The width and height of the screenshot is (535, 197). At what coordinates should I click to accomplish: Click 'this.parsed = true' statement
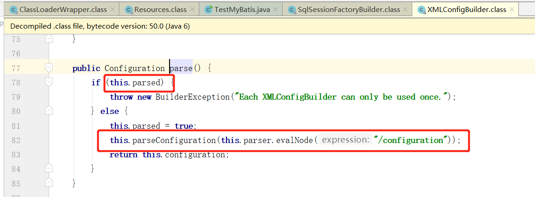153,126
